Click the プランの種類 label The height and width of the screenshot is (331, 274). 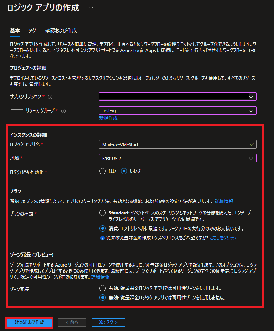coord(22,214)
